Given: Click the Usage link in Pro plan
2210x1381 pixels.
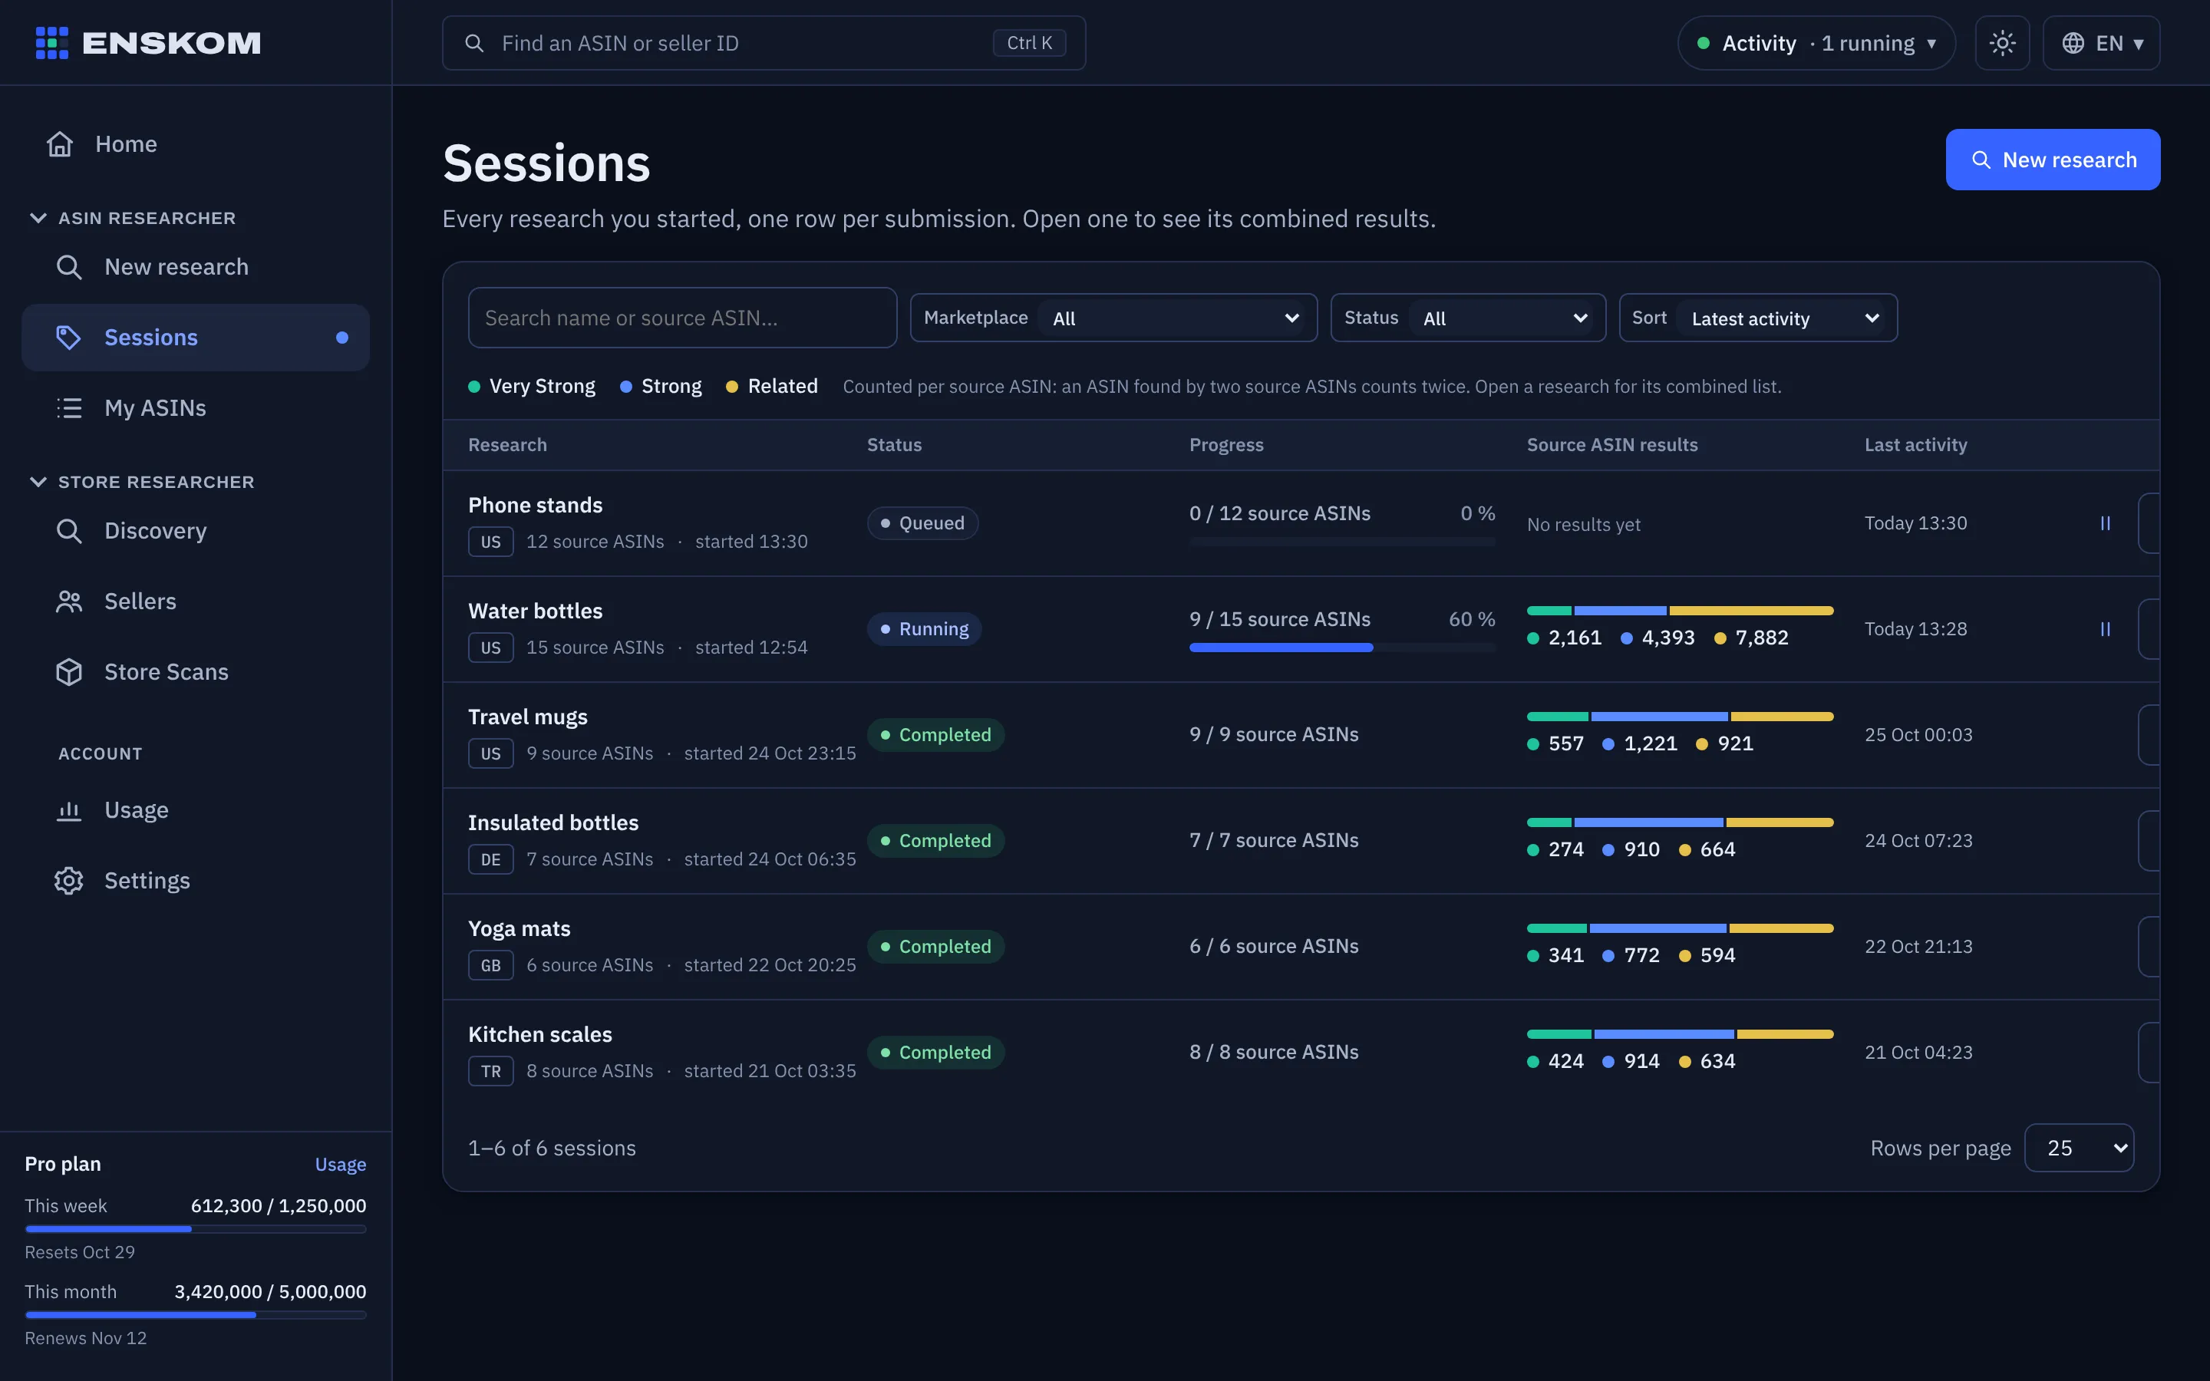Looking at the screenshot, I should click(341, 1165).
